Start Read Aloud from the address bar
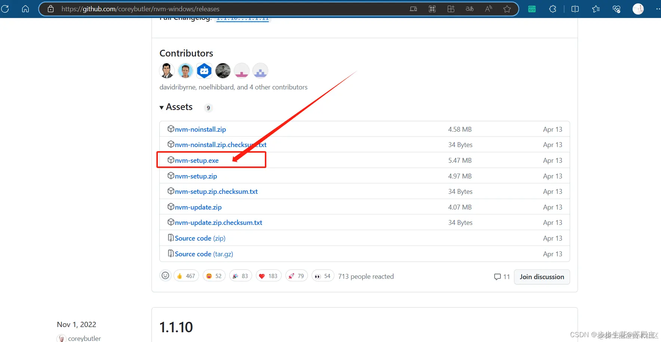 point(488,9)
